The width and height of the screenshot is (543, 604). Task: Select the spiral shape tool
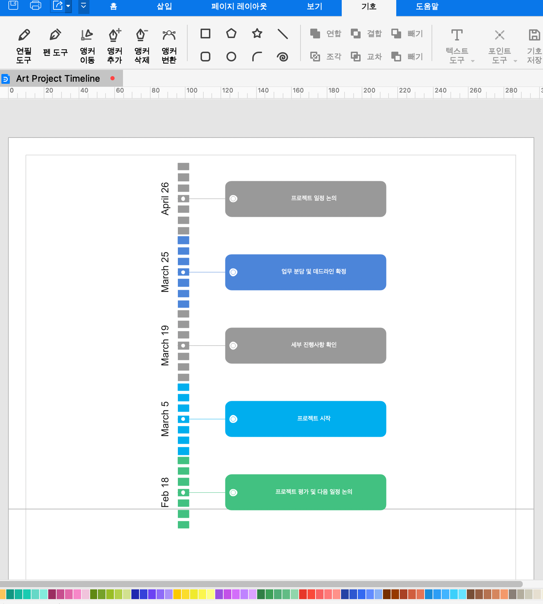click(x=282, y=57)
